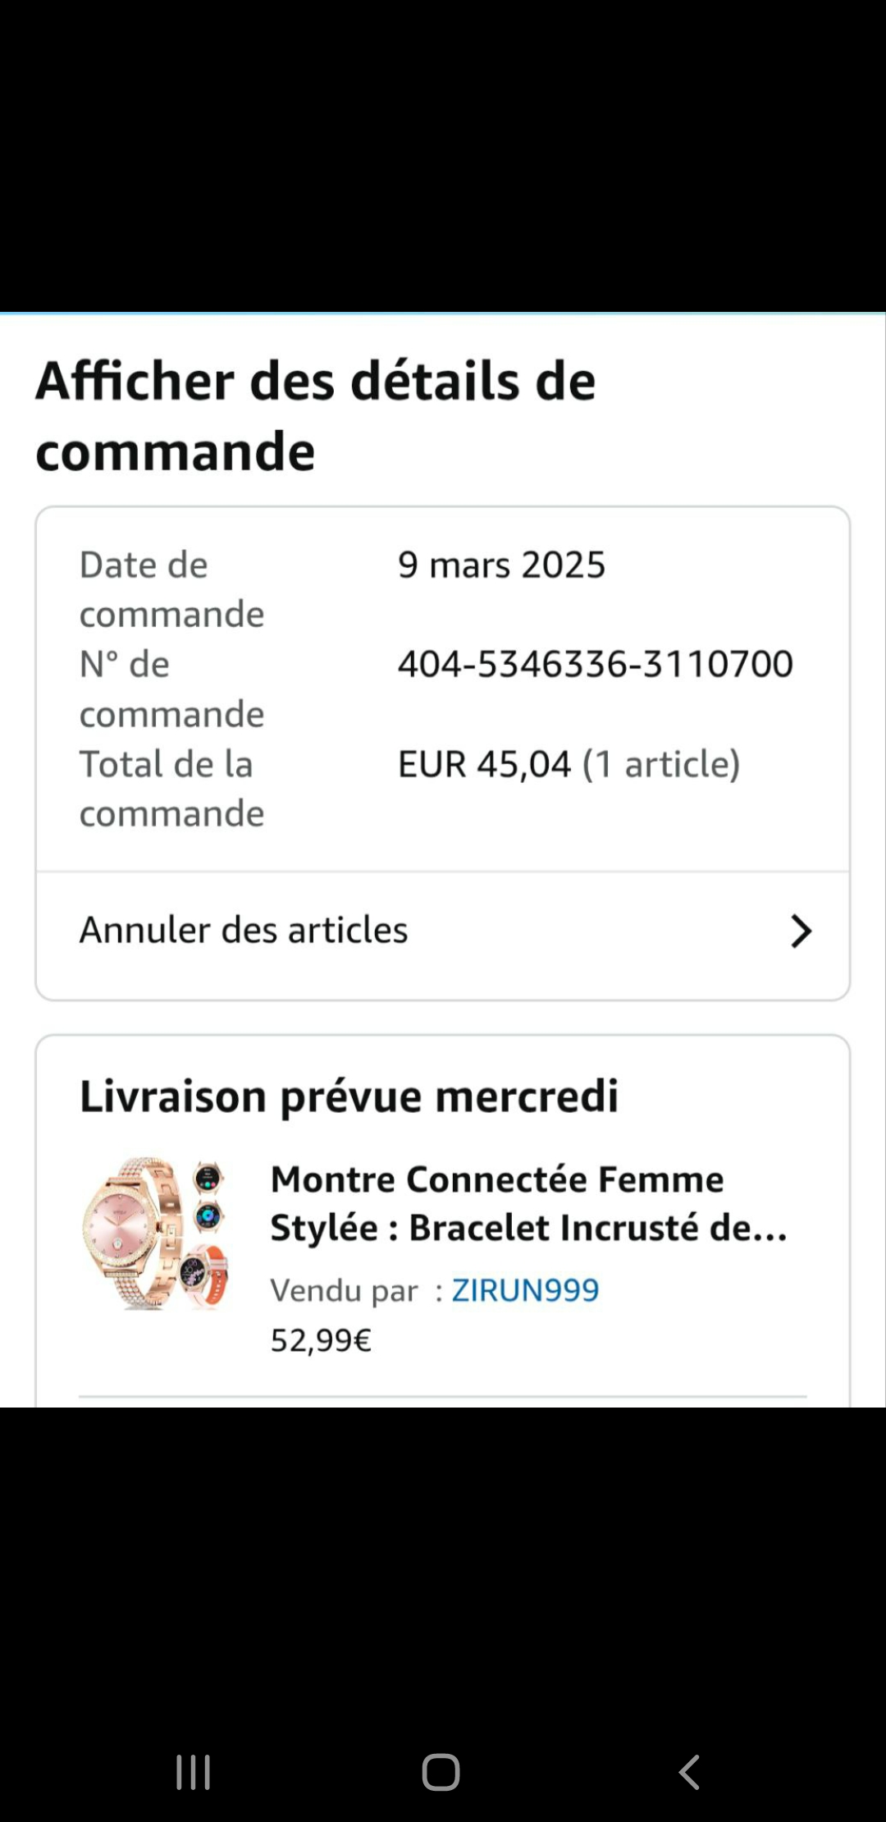Screen dimensions: 886x1822
Task: Open the ZIRUN999 seller link
Action: coord(525,1290)
